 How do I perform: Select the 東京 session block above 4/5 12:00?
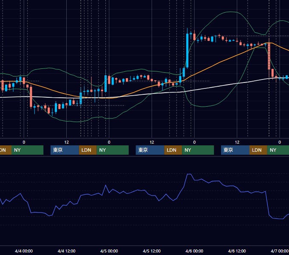[x=150, y=150]
